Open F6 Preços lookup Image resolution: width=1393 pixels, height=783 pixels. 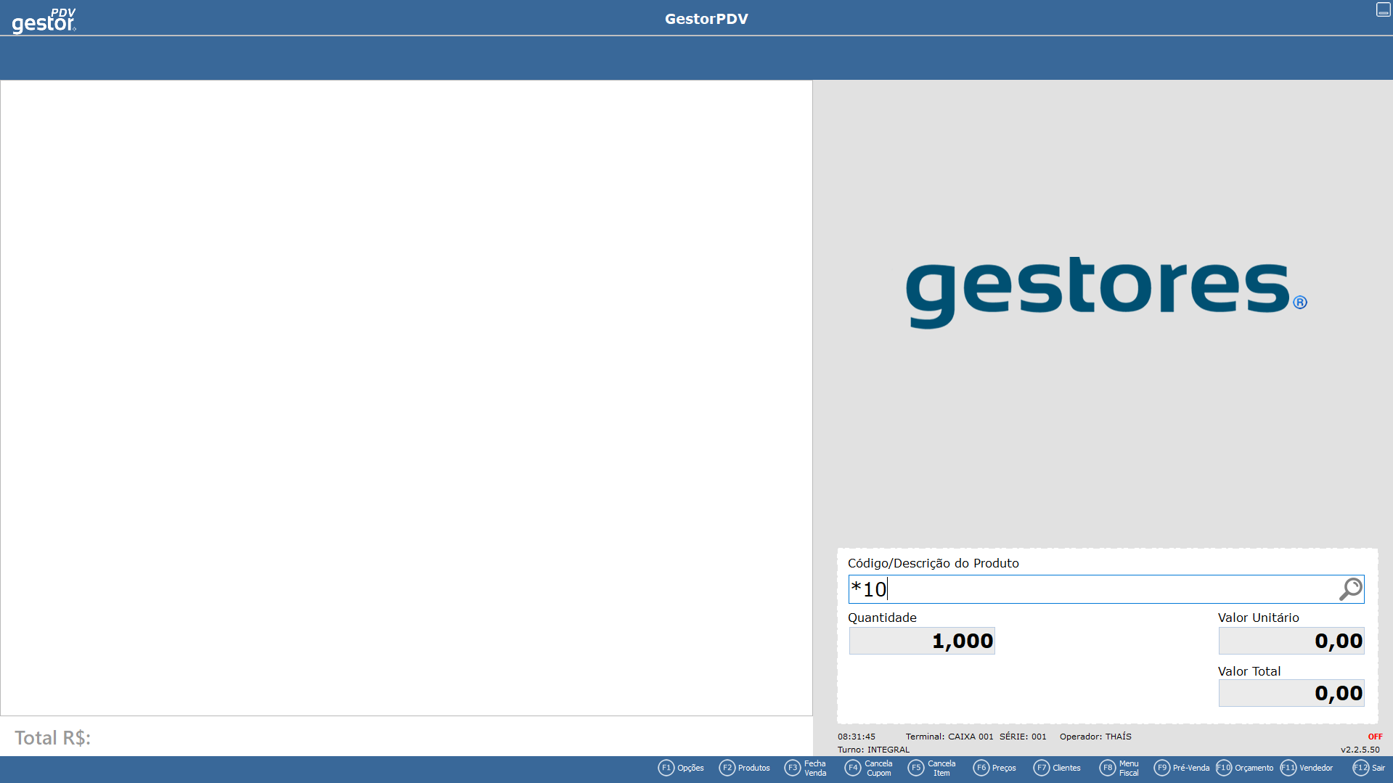click(994, 768)
